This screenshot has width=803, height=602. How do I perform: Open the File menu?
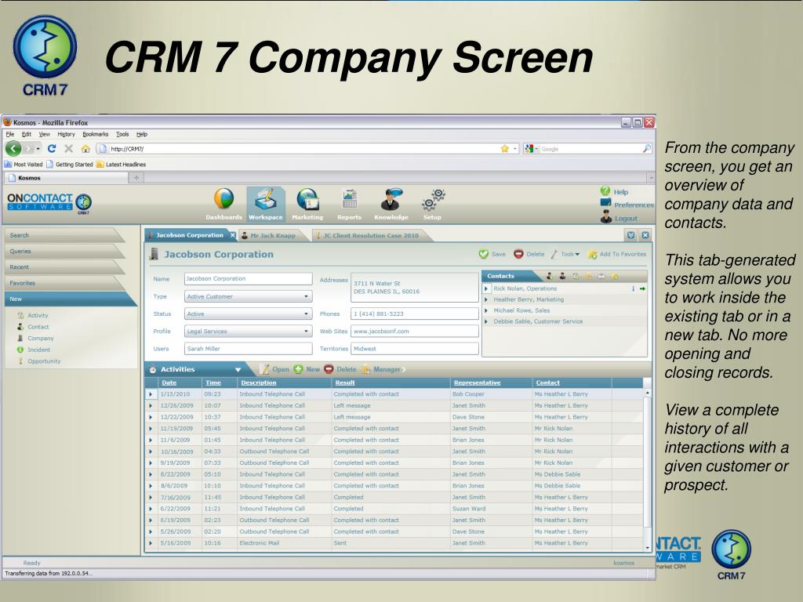coord(9,134)
